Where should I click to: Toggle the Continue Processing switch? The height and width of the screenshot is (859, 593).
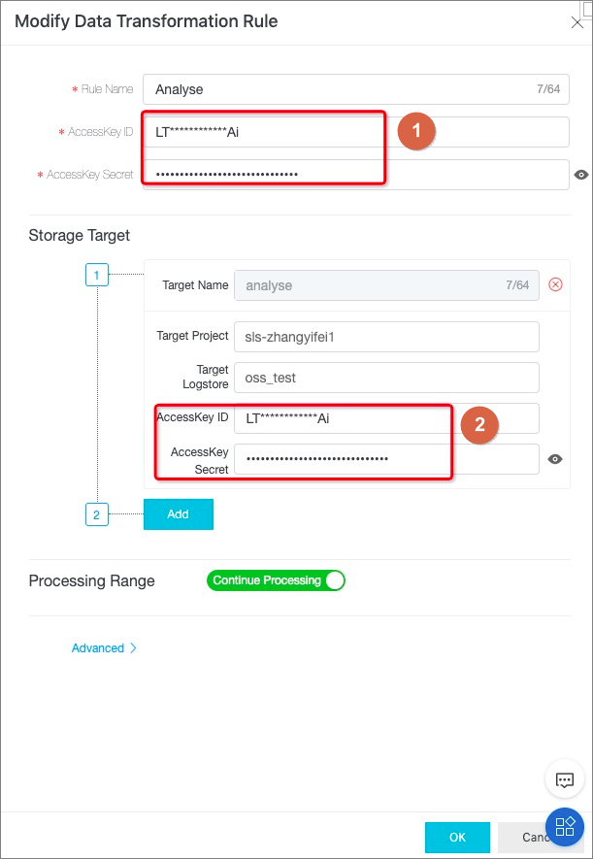click(276, 580)
